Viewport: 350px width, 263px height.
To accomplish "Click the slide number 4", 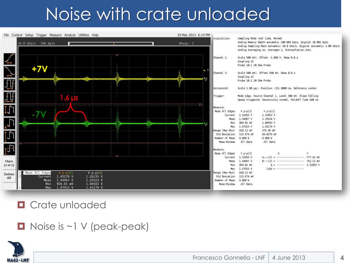I will [x=342, y=258].
